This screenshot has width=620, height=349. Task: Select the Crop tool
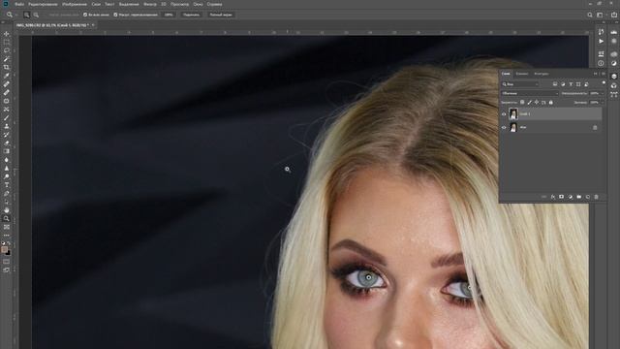click(7, 68)
